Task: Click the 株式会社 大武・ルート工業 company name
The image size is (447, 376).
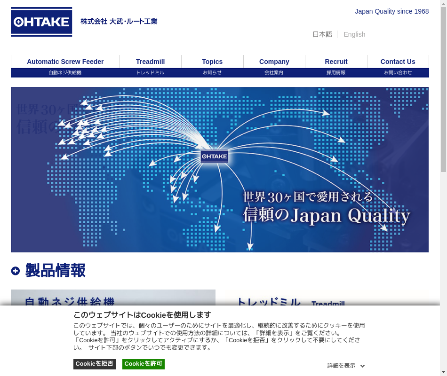Action: click(x=119, y=22)
